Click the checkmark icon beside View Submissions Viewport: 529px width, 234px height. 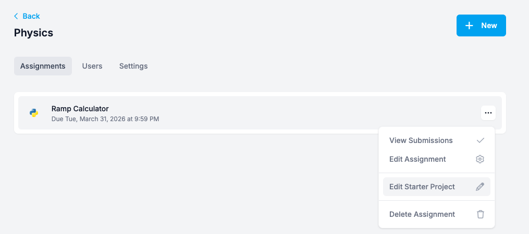coord(481,140)
